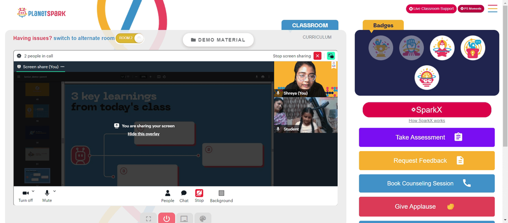Select the podium speaker badge
This screenshot has height=223, width=508.
point(472,48)
